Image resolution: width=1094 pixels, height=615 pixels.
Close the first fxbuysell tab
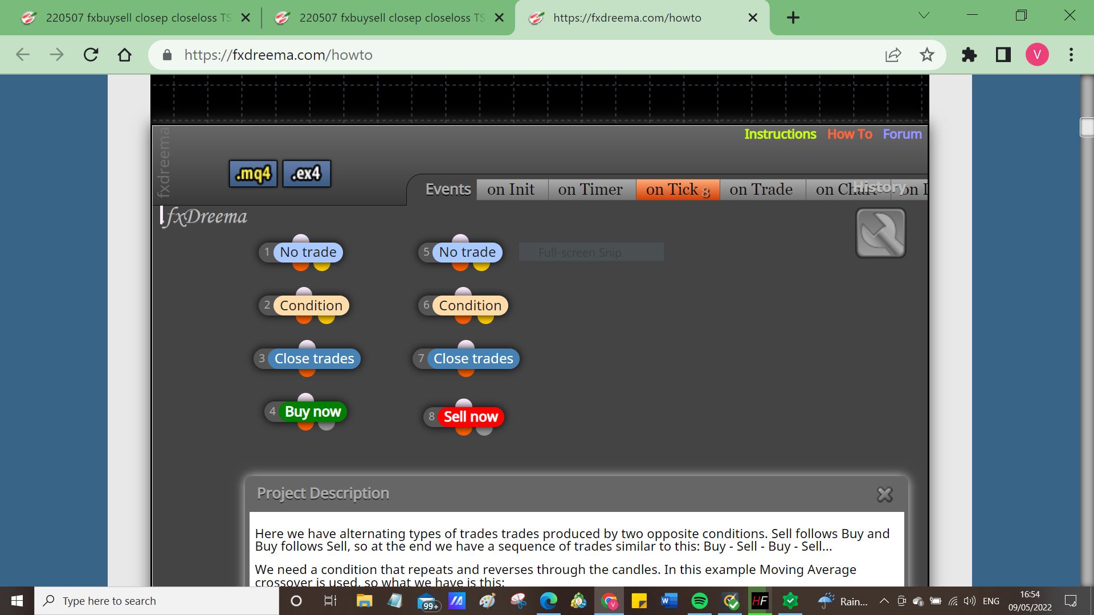click(x=246, y=18)
